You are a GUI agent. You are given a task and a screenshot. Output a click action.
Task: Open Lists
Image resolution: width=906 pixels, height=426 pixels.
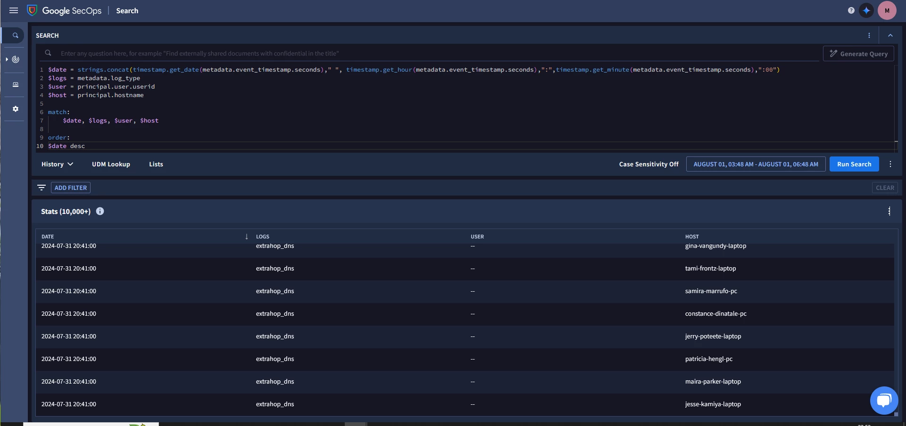(156, 164)
